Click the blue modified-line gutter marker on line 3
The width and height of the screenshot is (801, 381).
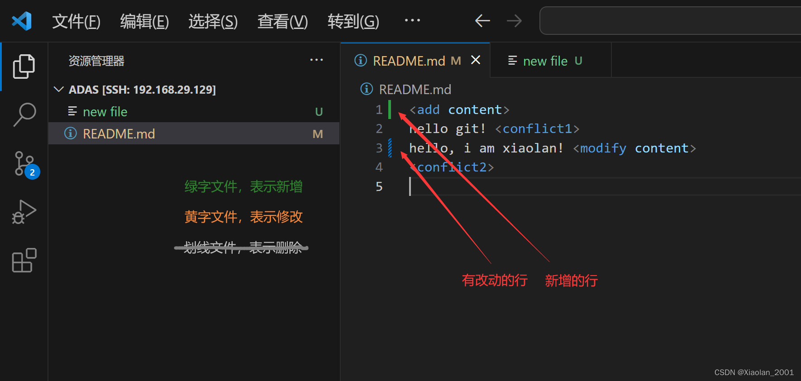pos(390,148)
